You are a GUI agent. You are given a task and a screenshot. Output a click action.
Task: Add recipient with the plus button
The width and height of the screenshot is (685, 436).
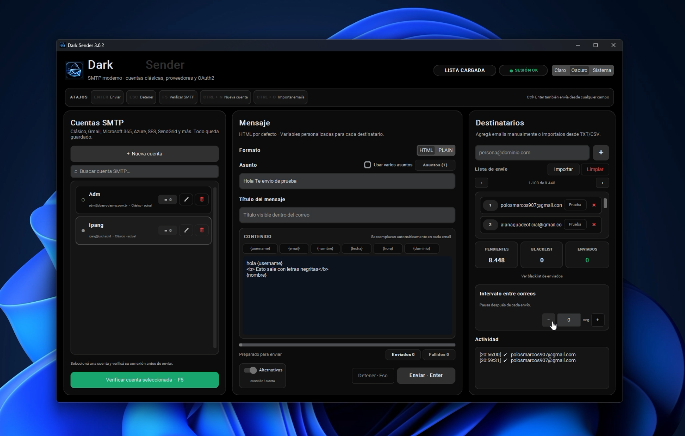[601, 152]
